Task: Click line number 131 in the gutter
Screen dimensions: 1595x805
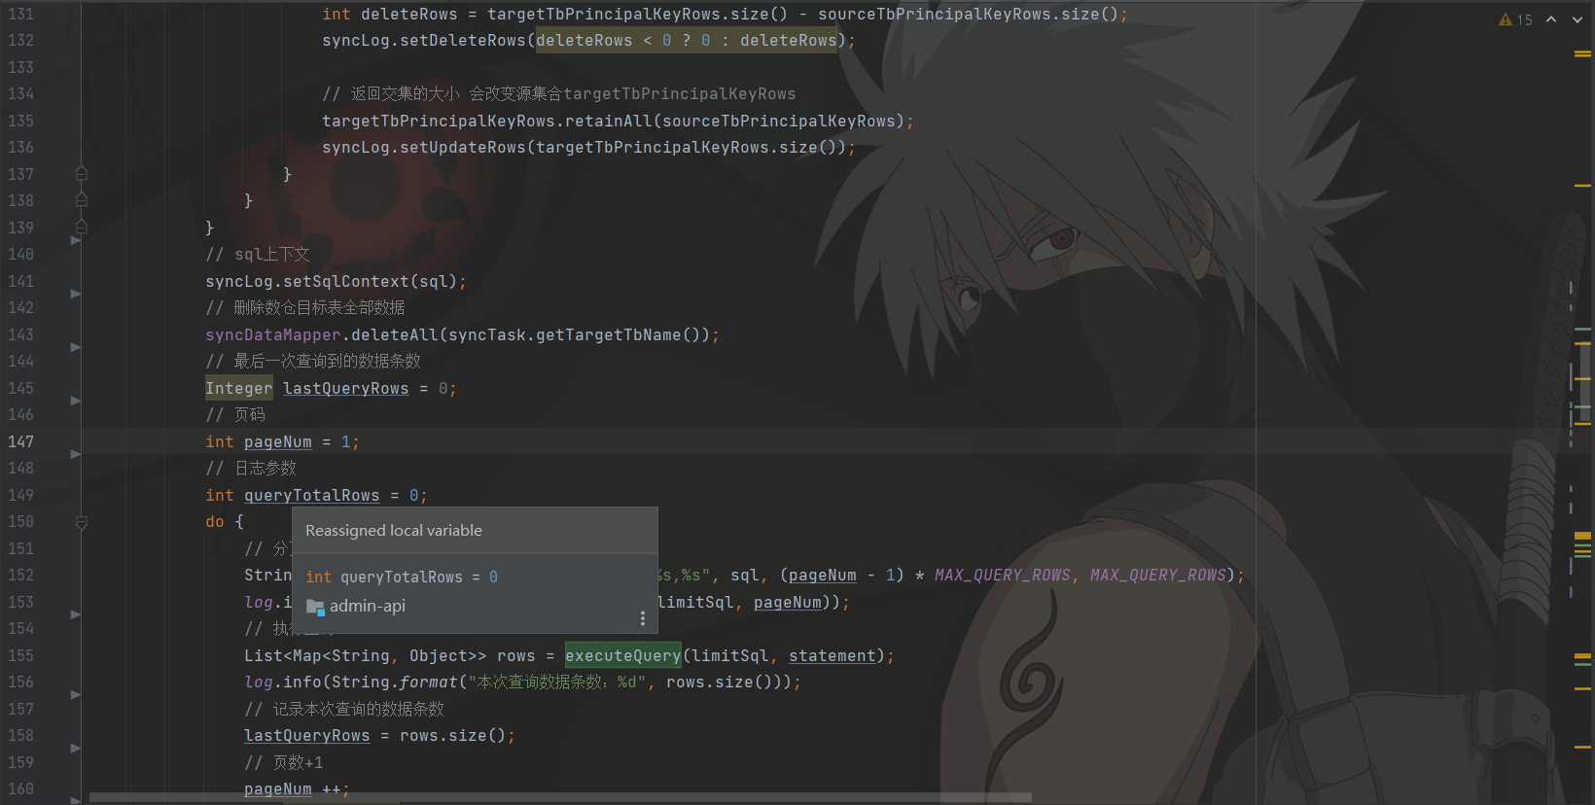Action: [21, 14]
